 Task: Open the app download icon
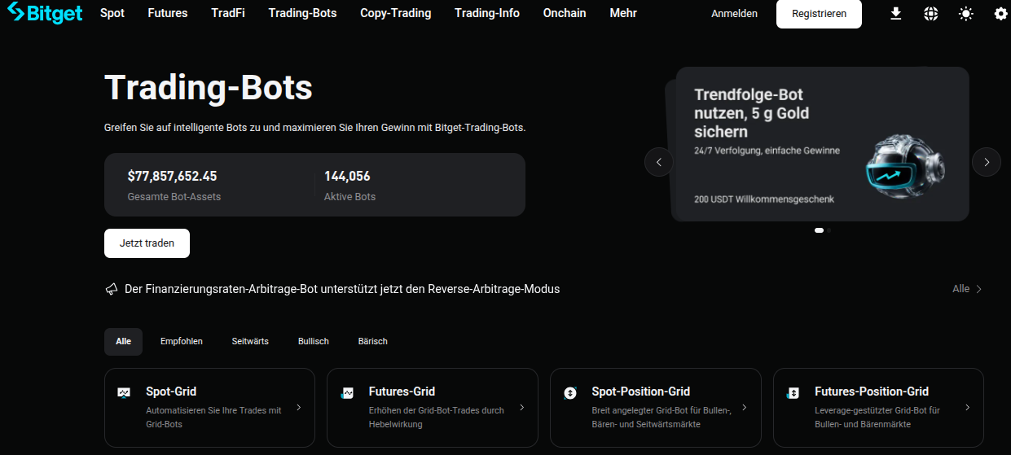click(896, 14)
